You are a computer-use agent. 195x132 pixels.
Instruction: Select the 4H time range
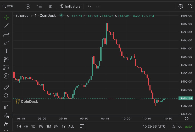[26, 127]
